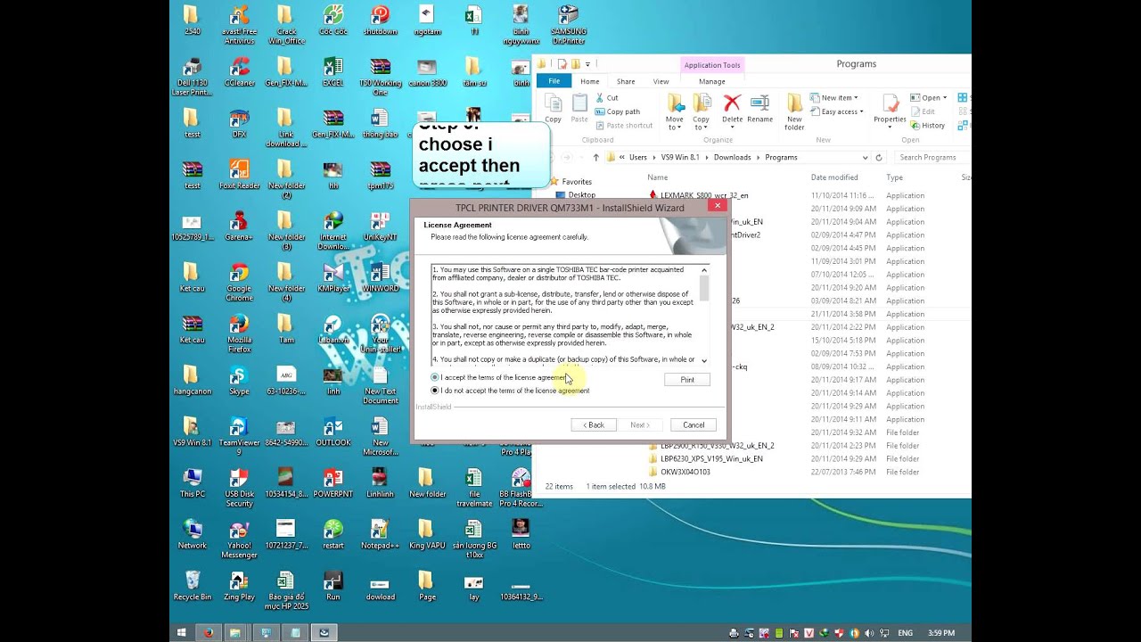Switch to the Share ribbon tab

click(626, 81)
